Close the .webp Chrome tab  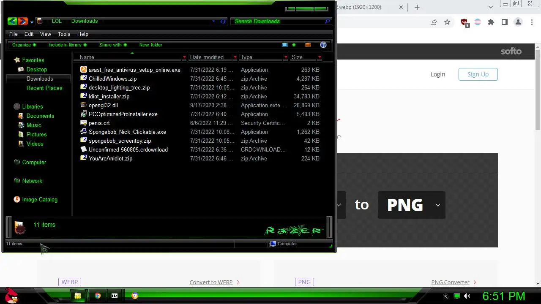(x=402, y=7)
